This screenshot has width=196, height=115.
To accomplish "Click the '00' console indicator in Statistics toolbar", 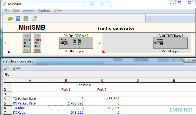I will click(x=7, y=74).
